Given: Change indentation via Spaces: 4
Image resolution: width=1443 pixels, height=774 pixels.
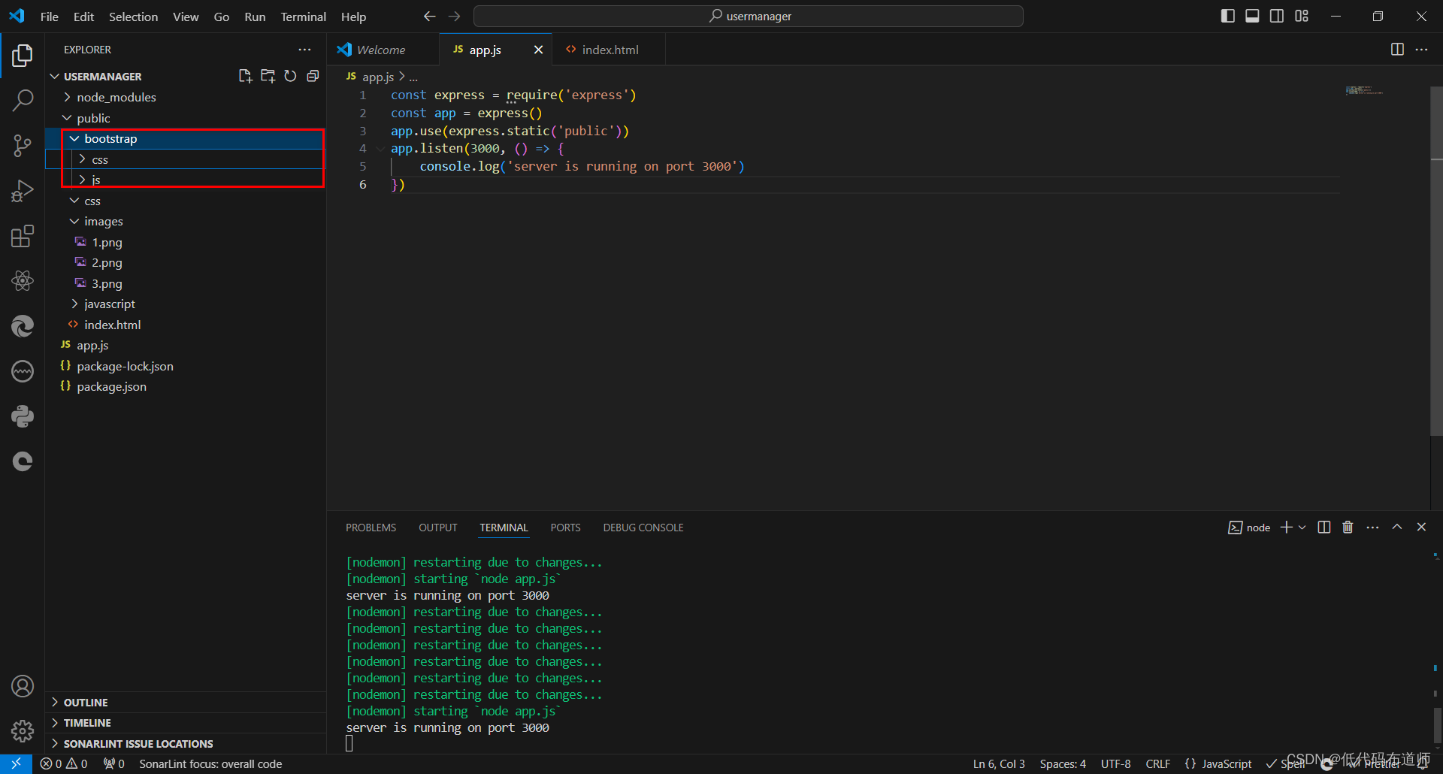Looking at the screenshot, I should 1063,763.
